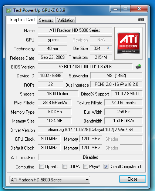Image resolution: width=155 pixels, height=191 pixels.
Task: Click the Close button
Action: click(132, 179)
